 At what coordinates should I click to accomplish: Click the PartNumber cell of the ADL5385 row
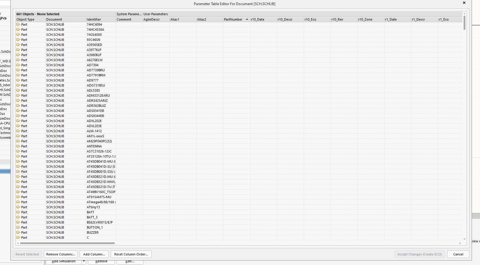237,90
